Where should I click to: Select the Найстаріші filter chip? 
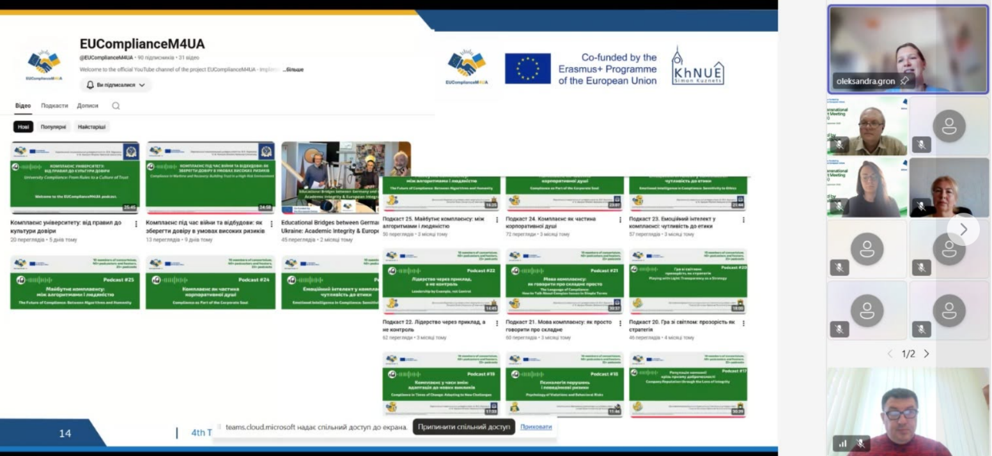91,126
